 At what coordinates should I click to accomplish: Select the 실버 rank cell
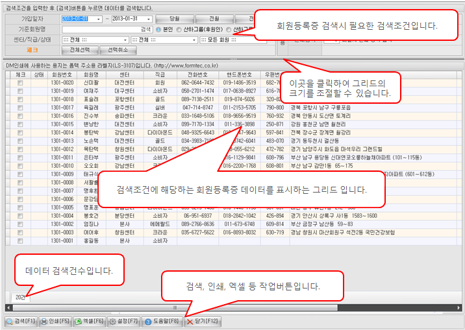pyautogui.click(x=160, y=108)
